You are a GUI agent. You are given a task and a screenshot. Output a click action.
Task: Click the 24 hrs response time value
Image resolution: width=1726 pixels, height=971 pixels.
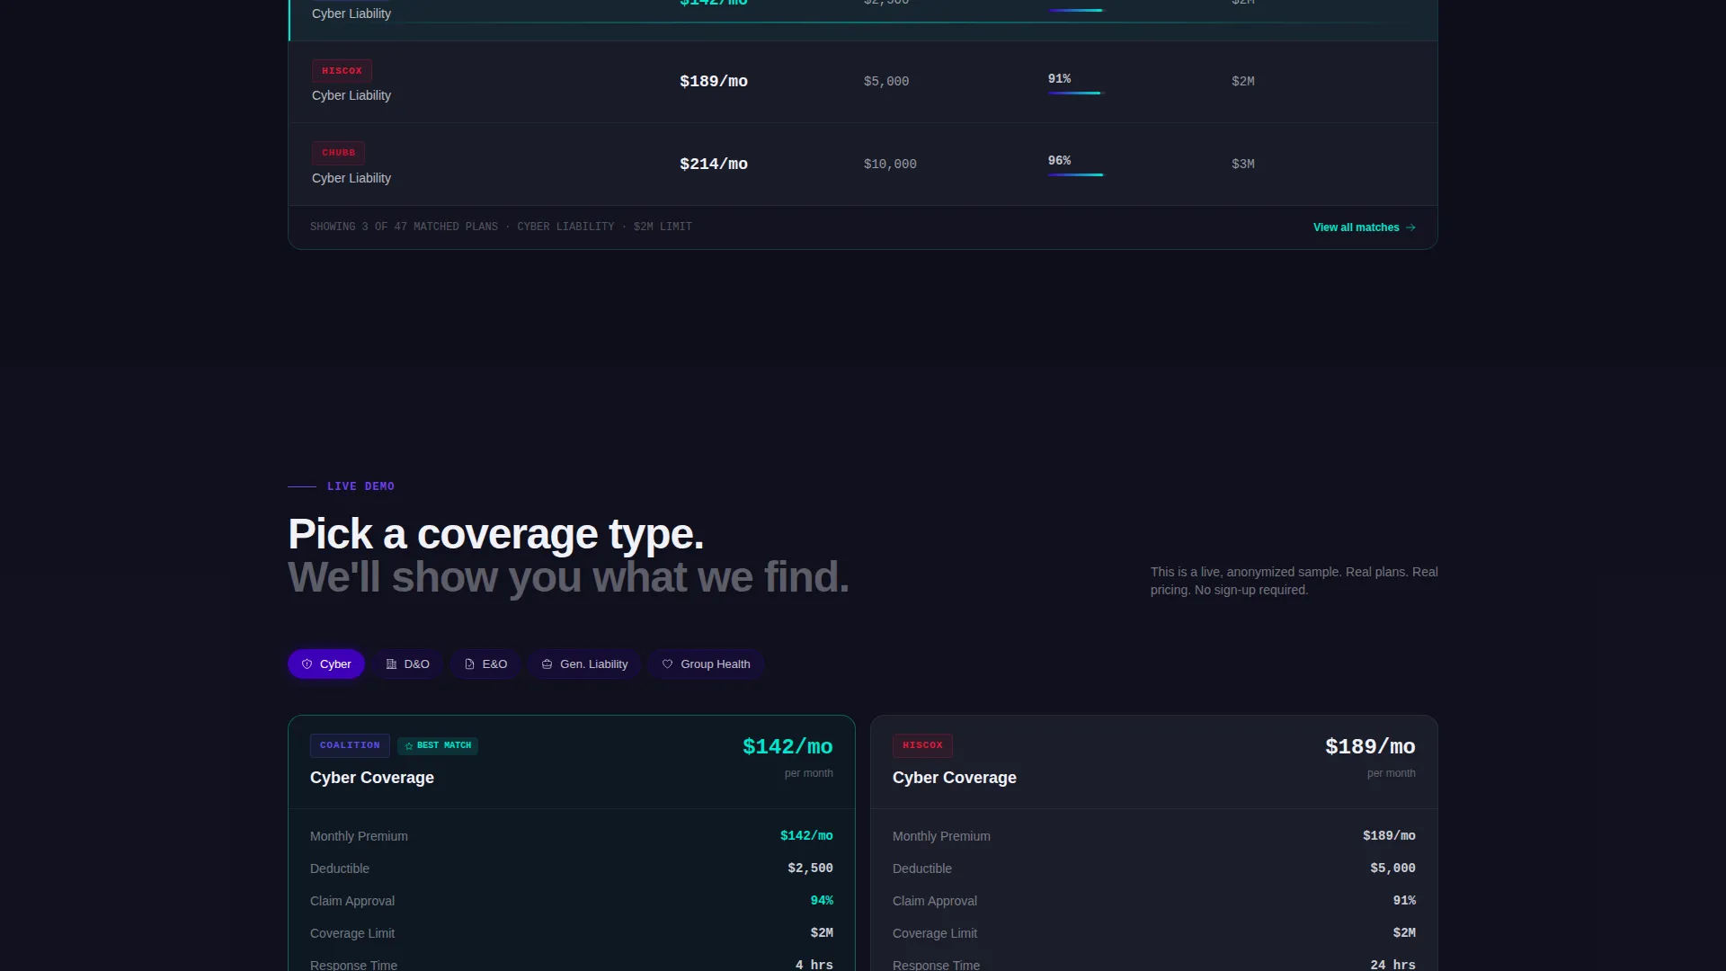click(x=1392, y=965)
